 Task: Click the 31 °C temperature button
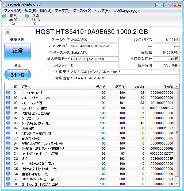(18, 75)
